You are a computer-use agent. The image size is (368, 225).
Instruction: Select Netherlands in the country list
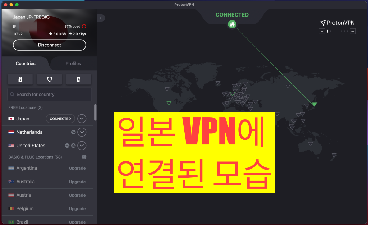(x=29, y=132)
